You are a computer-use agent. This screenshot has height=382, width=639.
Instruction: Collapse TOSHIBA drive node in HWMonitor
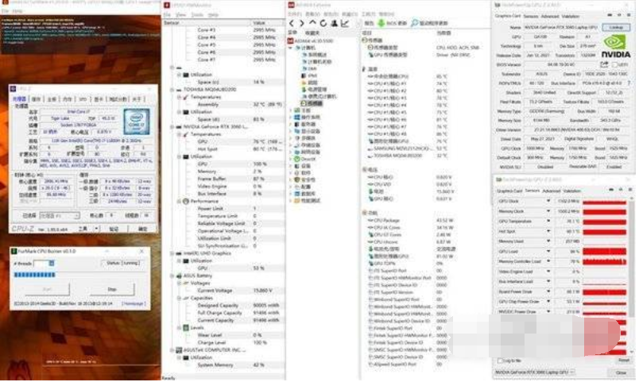click(x=172, y=90)
